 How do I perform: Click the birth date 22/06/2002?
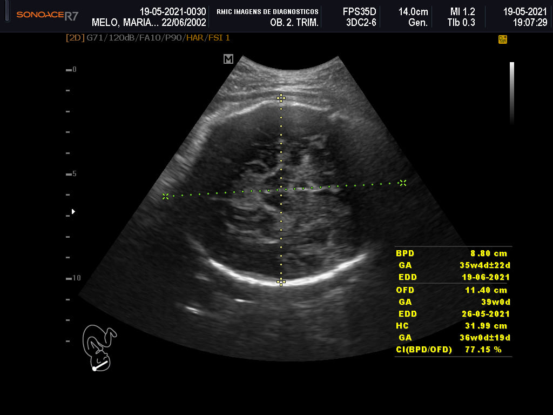184,23
